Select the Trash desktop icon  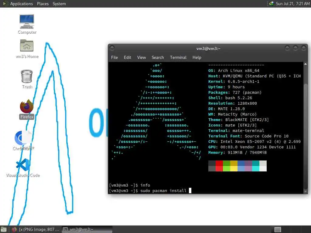[x=27, y=79]
